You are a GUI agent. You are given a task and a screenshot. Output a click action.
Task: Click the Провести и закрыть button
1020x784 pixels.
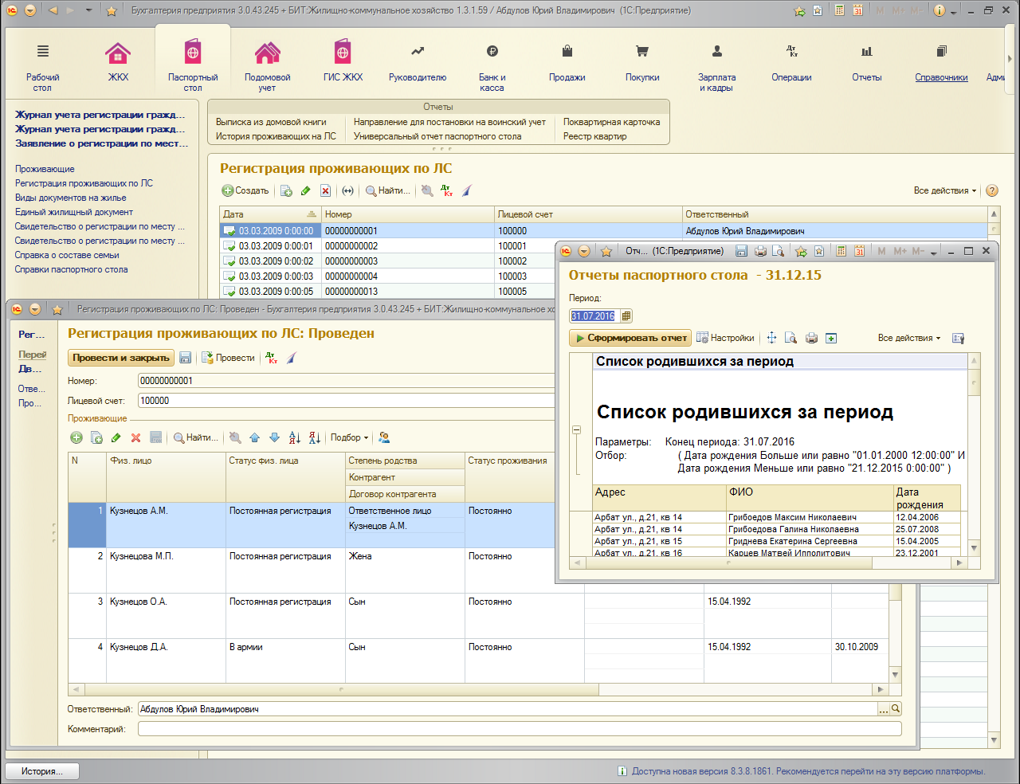point(121,358)
